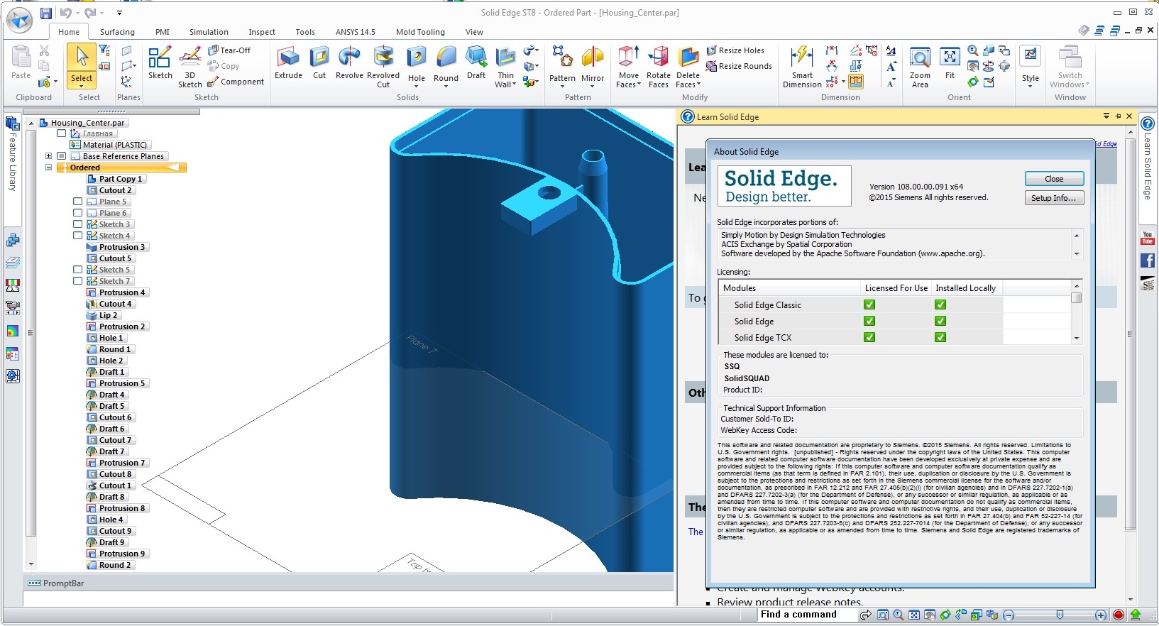This screenshot has width=1159, height=626.
Task: Toggle the Sketch 7 checkbox
Action: (x=78, y=281)
